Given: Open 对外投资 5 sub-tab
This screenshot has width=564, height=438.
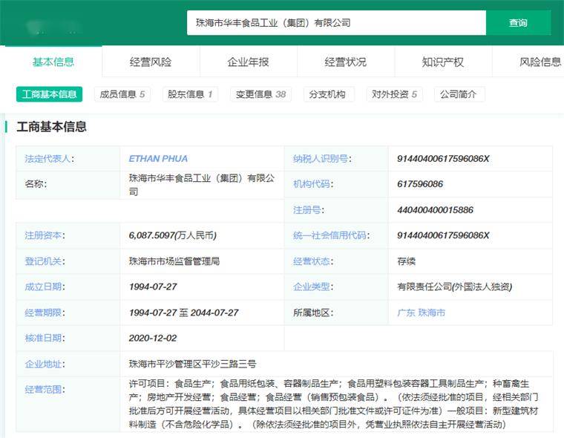Looking at the screenshot, I should click(x=394, y=94).
